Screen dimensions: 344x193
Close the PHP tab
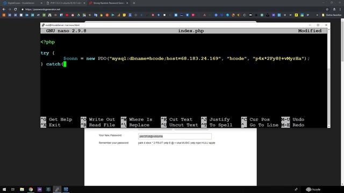click(84, 3)
